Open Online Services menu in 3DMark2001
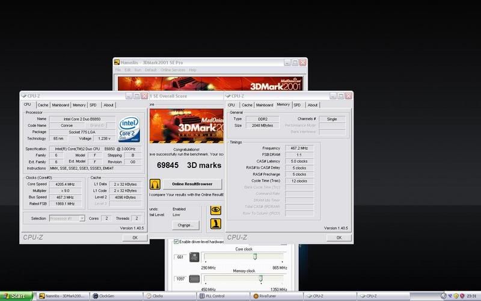The height and width of the screenshot is (301, 481). click(x=173, y=70)
